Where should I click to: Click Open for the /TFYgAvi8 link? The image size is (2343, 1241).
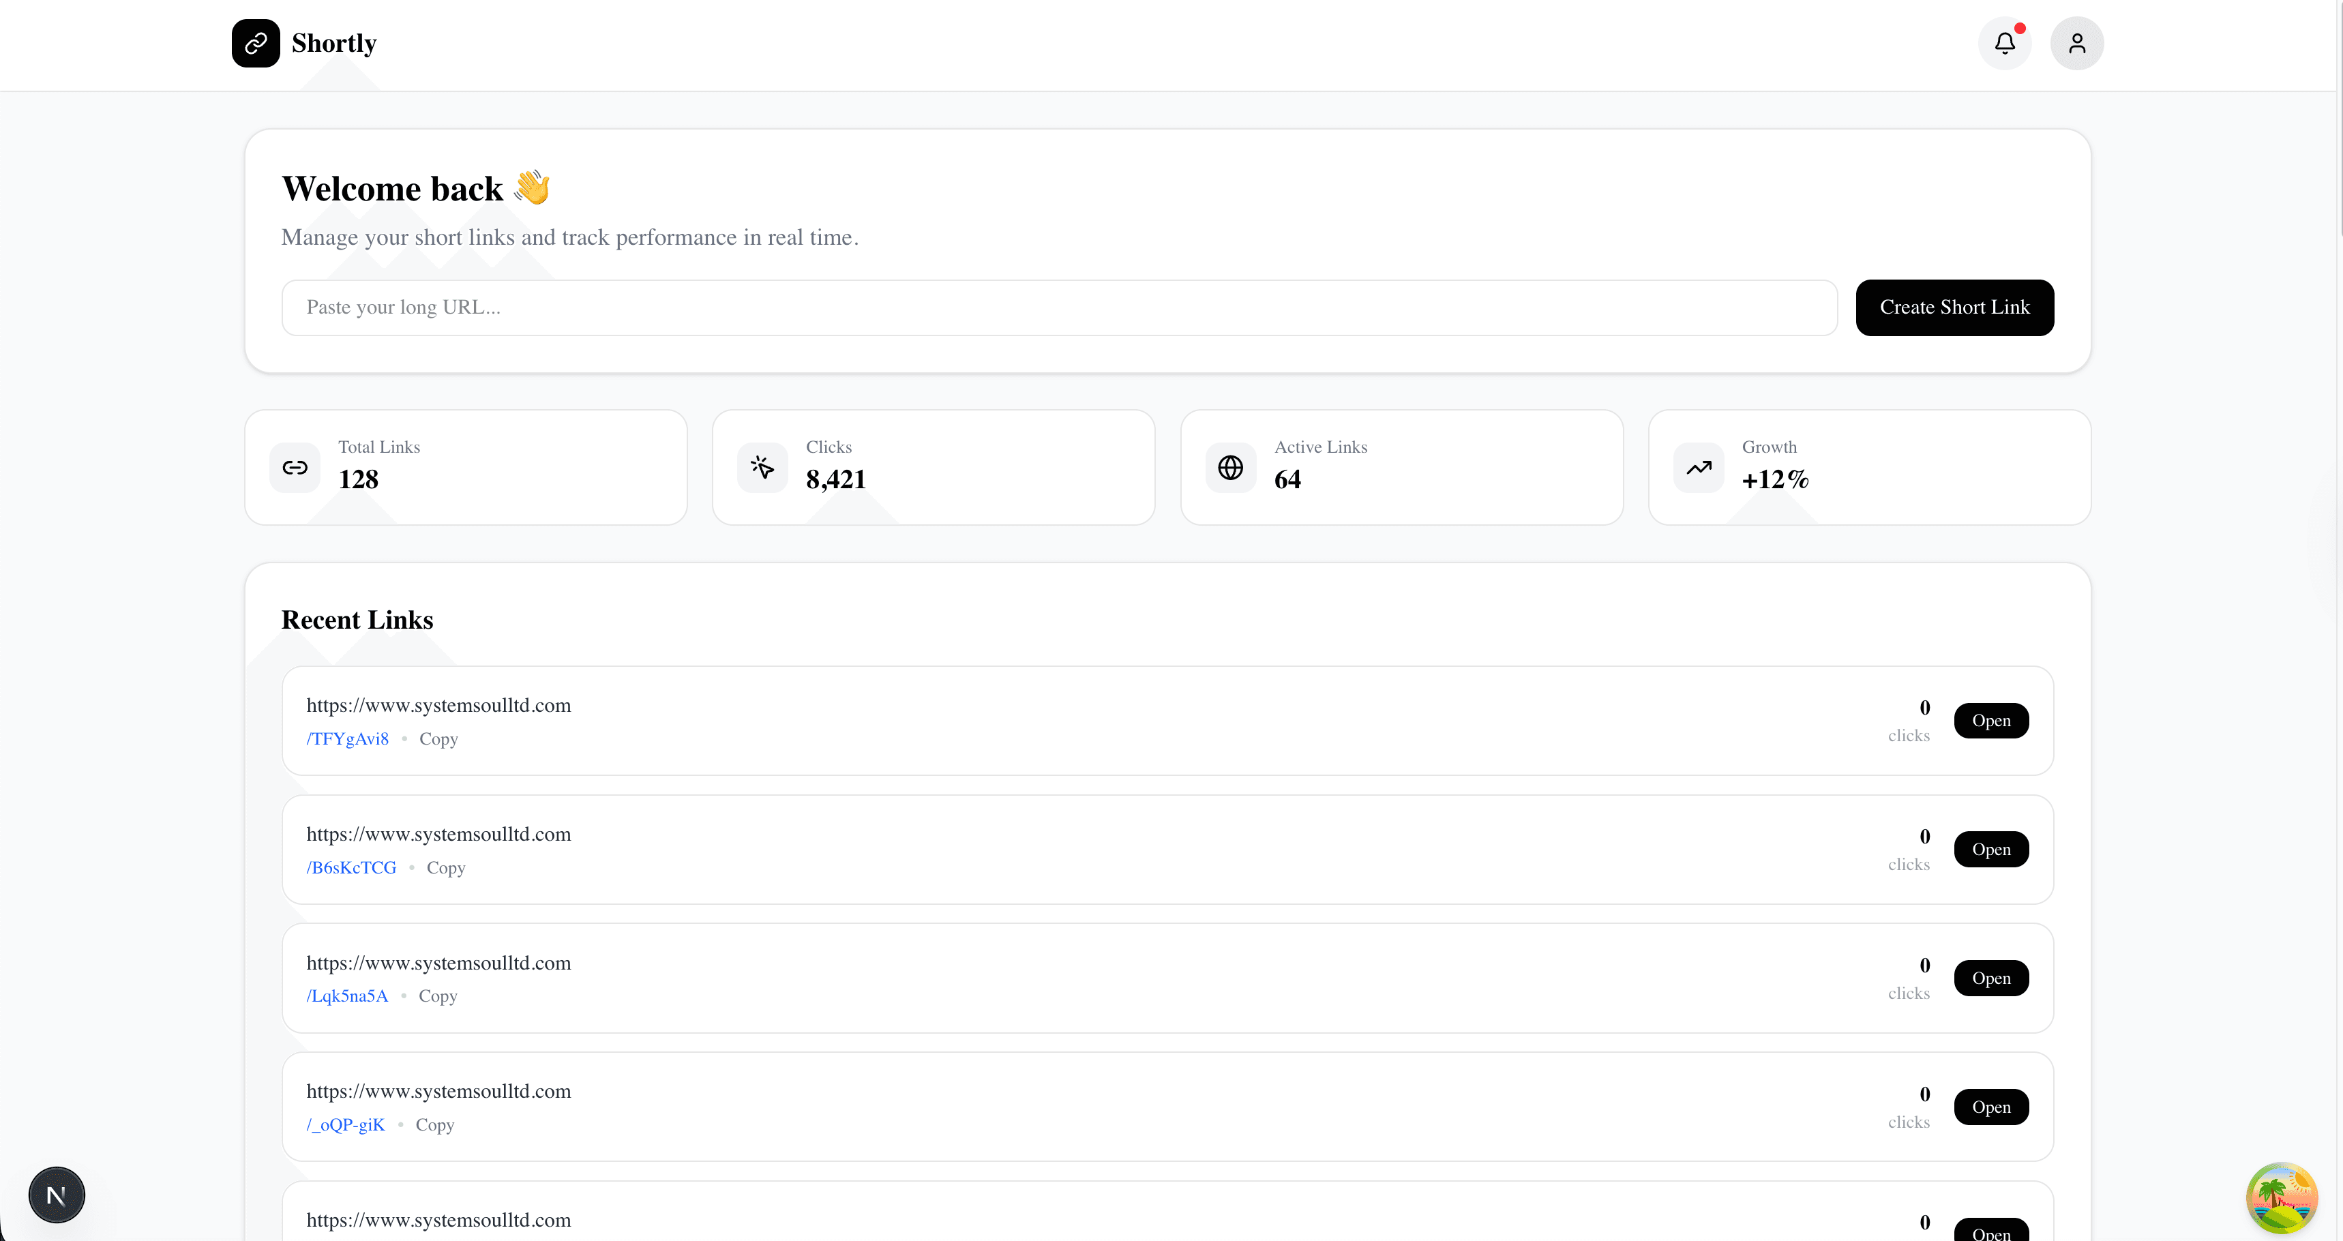click(x=1991, y=721)
